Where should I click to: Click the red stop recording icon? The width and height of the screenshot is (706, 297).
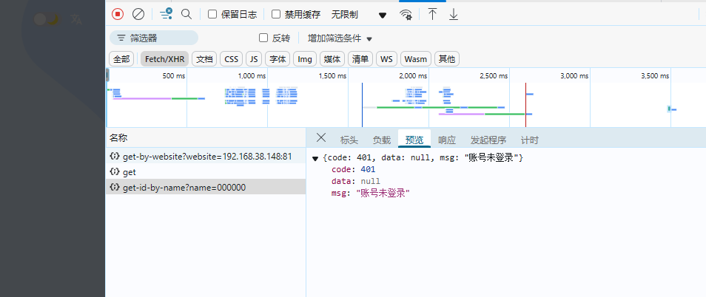pyautogui.click(x=118, y=14)
